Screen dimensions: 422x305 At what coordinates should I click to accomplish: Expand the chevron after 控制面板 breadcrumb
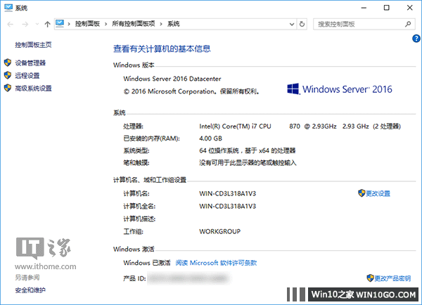click(x=107, y=24)
